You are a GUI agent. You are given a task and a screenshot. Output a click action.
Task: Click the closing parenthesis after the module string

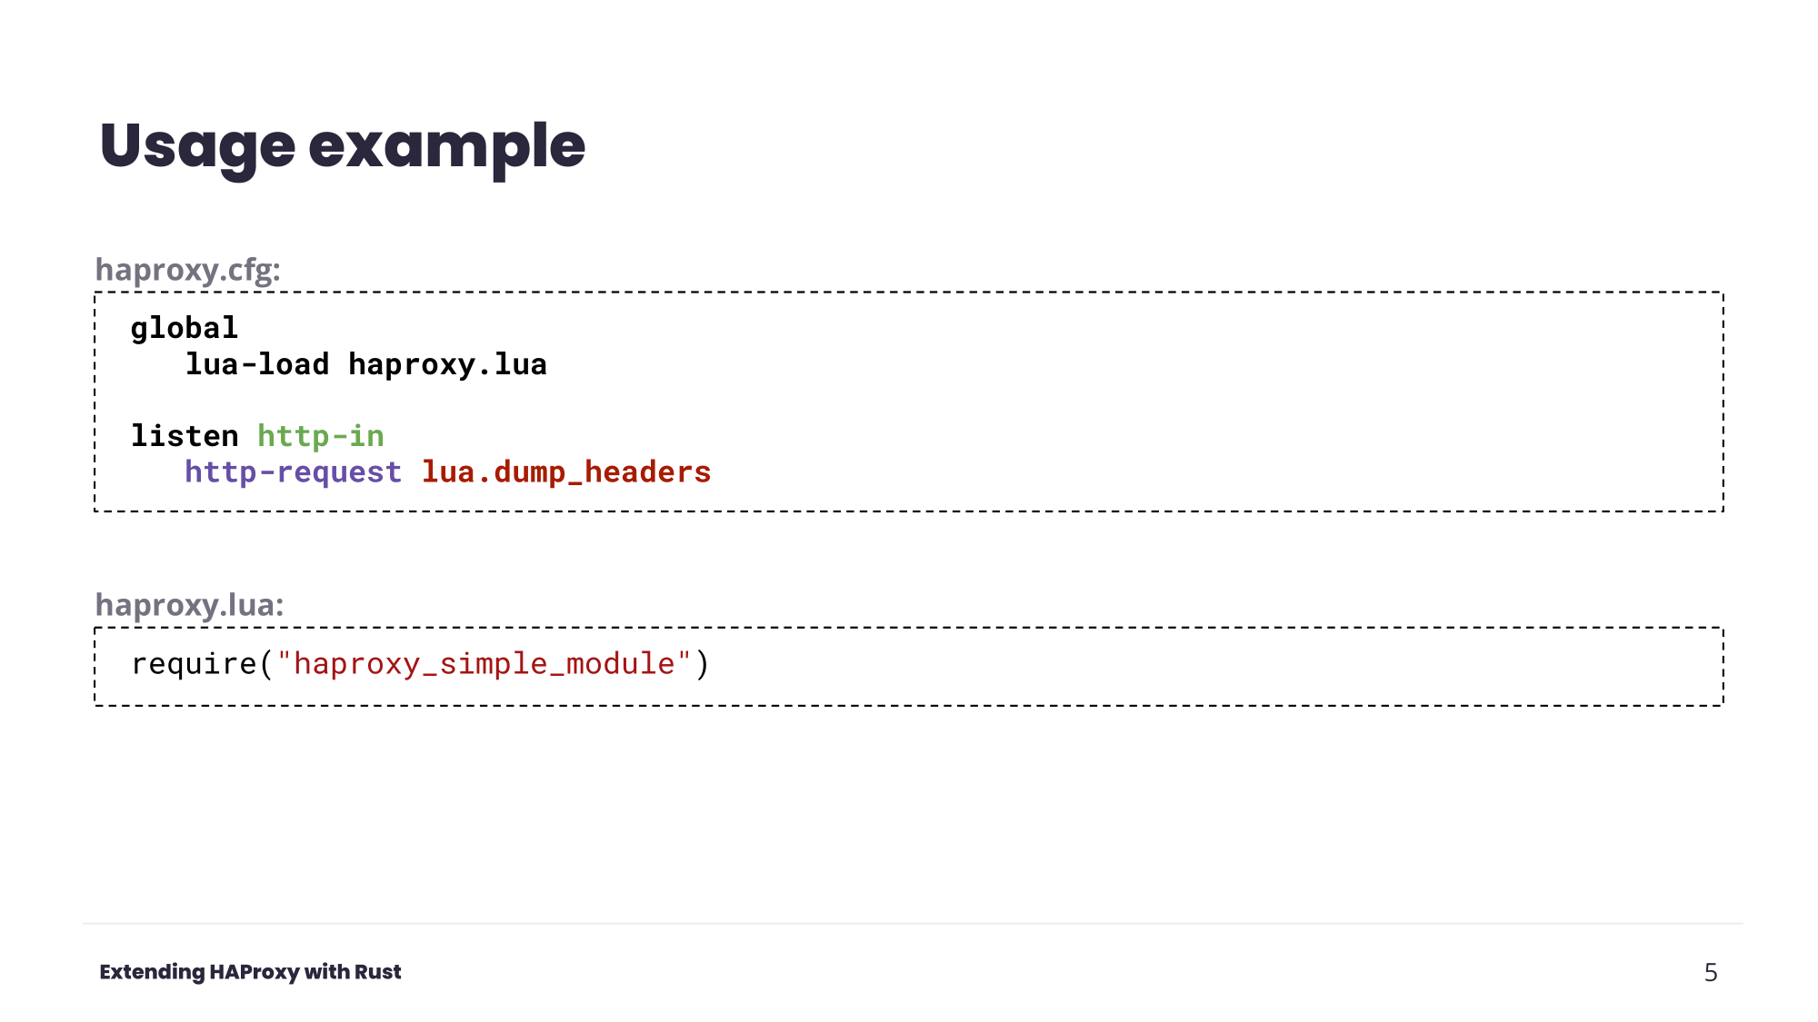point(702,664)
